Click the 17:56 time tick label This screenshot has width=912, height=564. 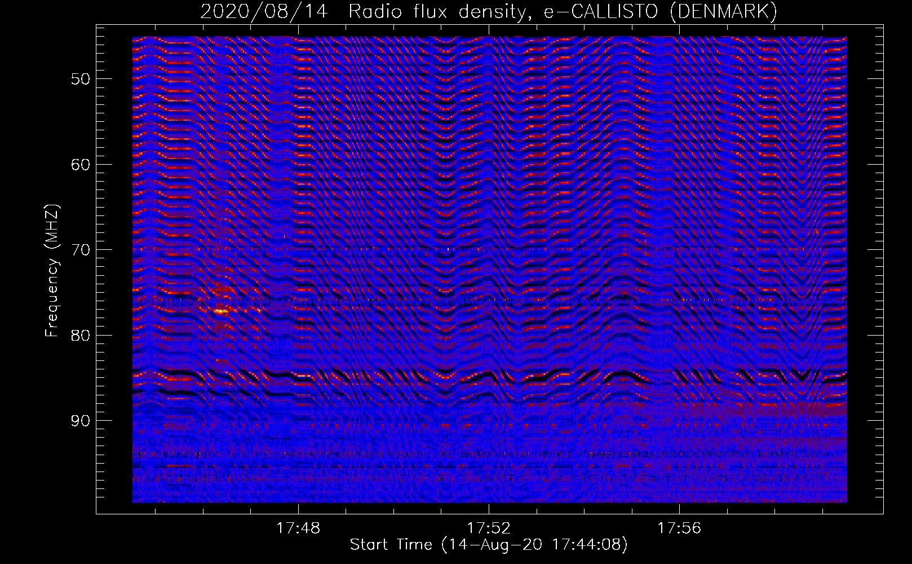(679, 528)
